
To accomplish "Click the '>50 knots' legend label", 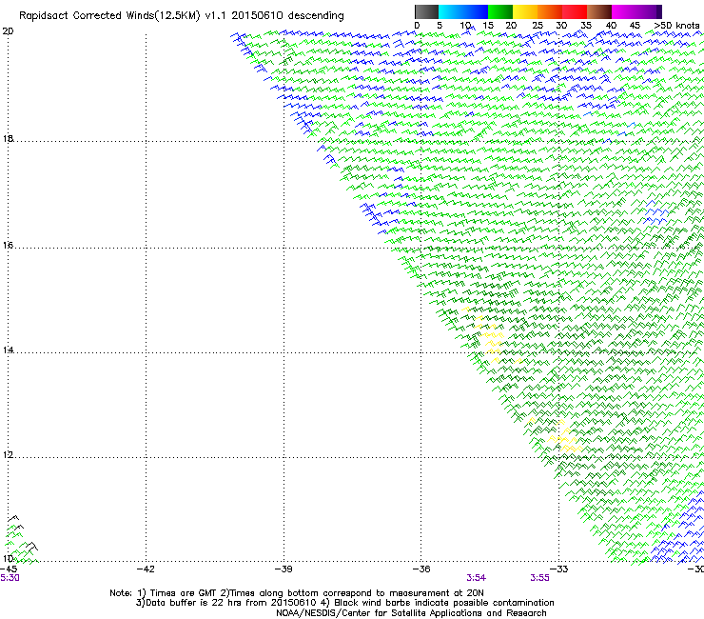I will pyautogui.click(x=676, y=26).
